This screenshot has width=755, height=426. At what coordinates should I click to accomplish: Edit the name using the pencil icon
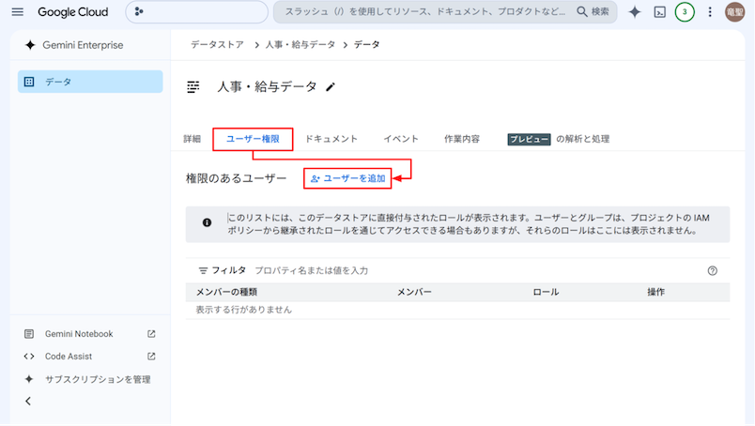331,87
